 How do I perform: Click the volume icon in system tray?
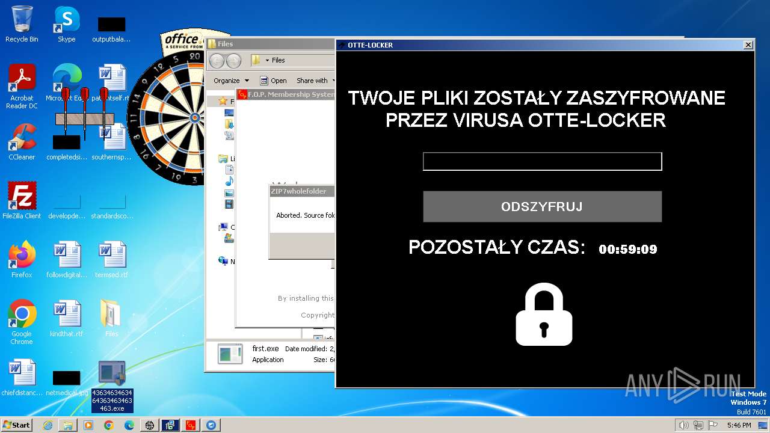[x=684, y=425]
